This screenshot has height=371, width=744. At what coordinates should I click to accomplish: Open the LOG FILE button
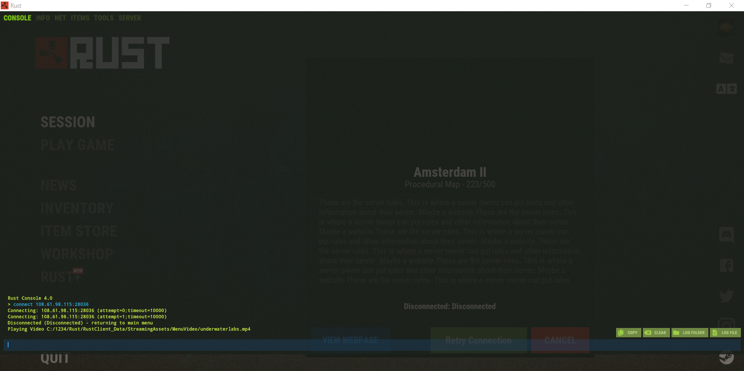[725, 333]
